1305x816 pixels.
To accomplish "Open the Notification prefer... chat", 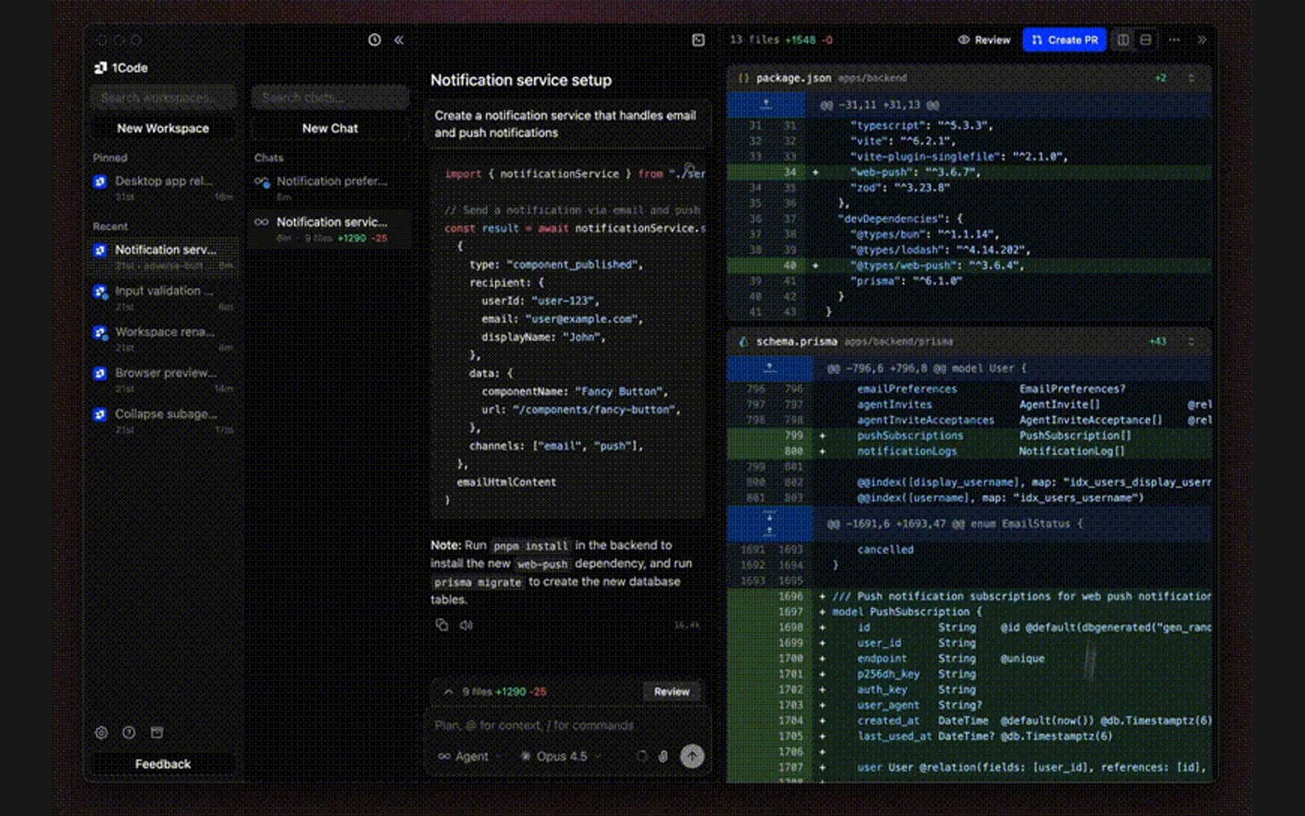I will coord(330,188).
